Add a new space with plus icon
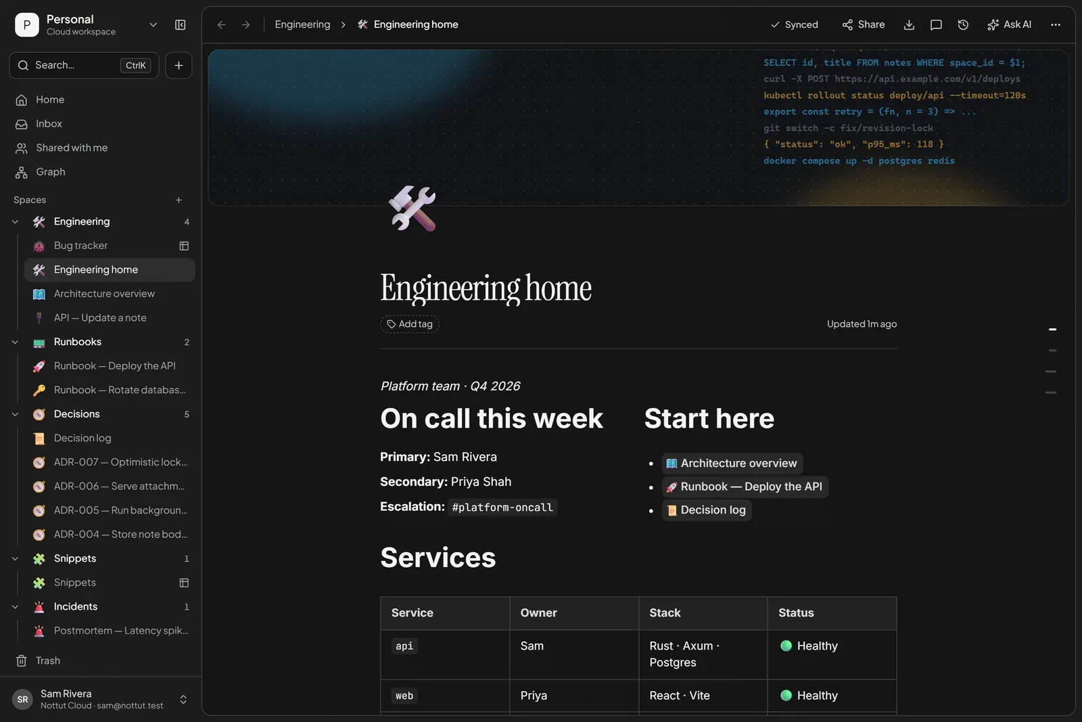 pyautogui.click(x=179, y=200)
